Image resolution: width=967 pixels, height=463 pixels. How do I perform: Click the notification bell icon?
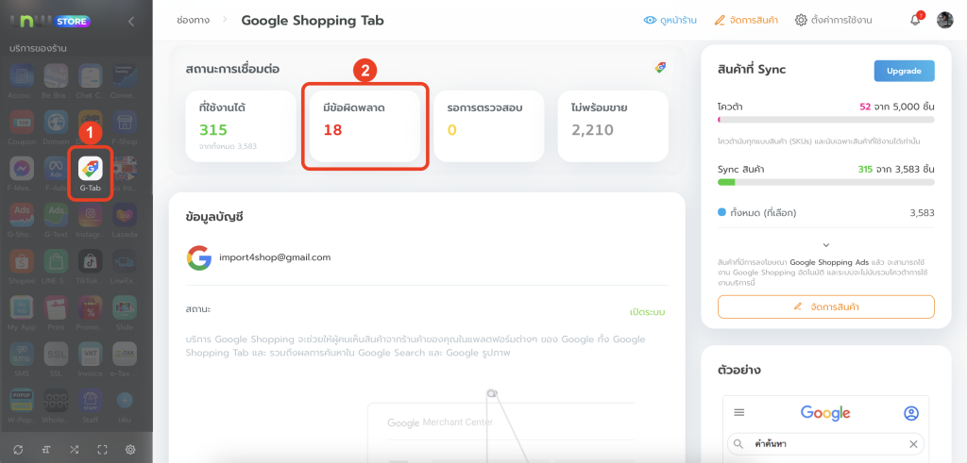pyautogui.click(x=914, y=20)
